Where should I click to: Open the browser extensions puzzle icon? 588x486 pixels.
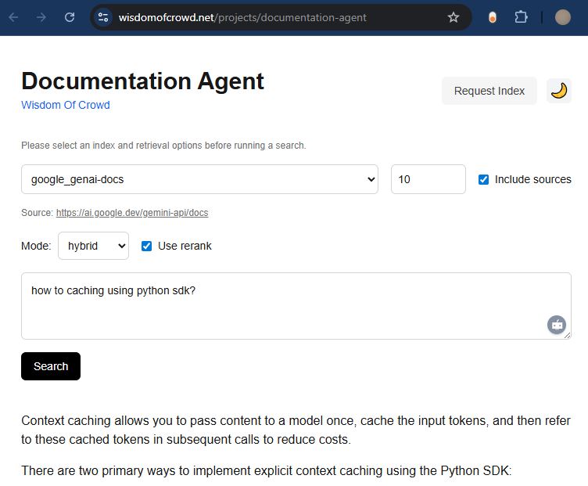pos(521,17)
